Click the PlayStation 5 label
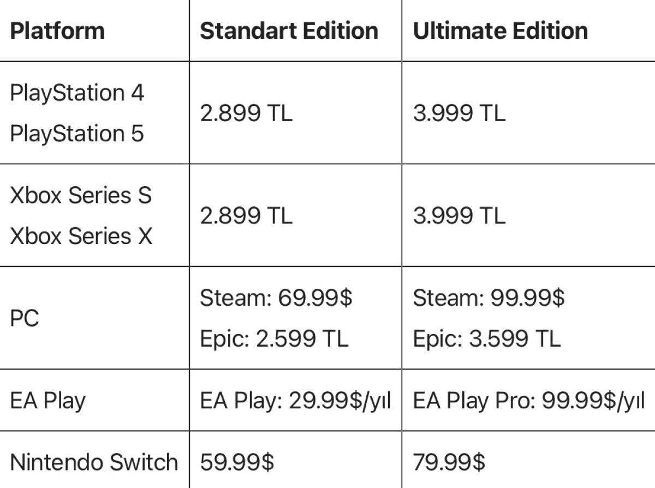Screen dimensions: 655x488 click(77, 134)
